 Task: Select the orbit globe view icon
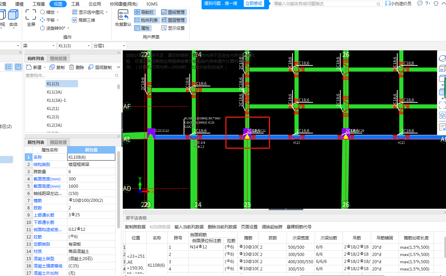tap(442, 58)
